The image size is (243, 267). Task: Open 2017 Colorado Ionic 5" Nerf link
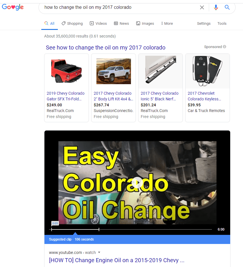pyautogui.click(x=160, y=96)
